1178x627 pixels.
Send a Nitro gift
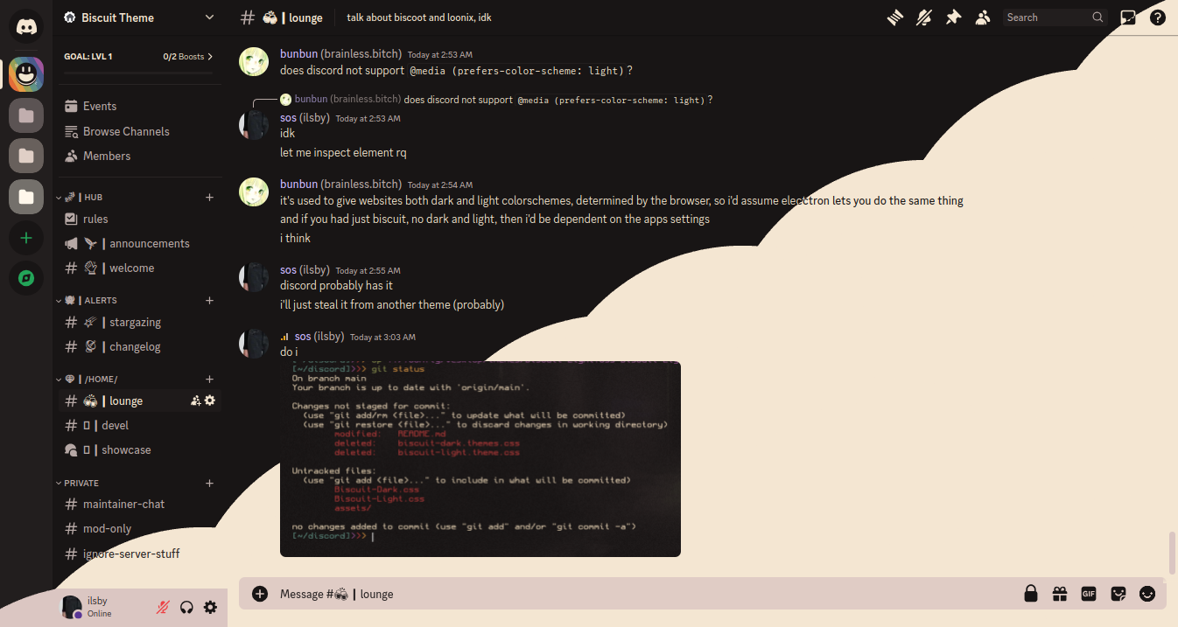tap(1060, 594)
